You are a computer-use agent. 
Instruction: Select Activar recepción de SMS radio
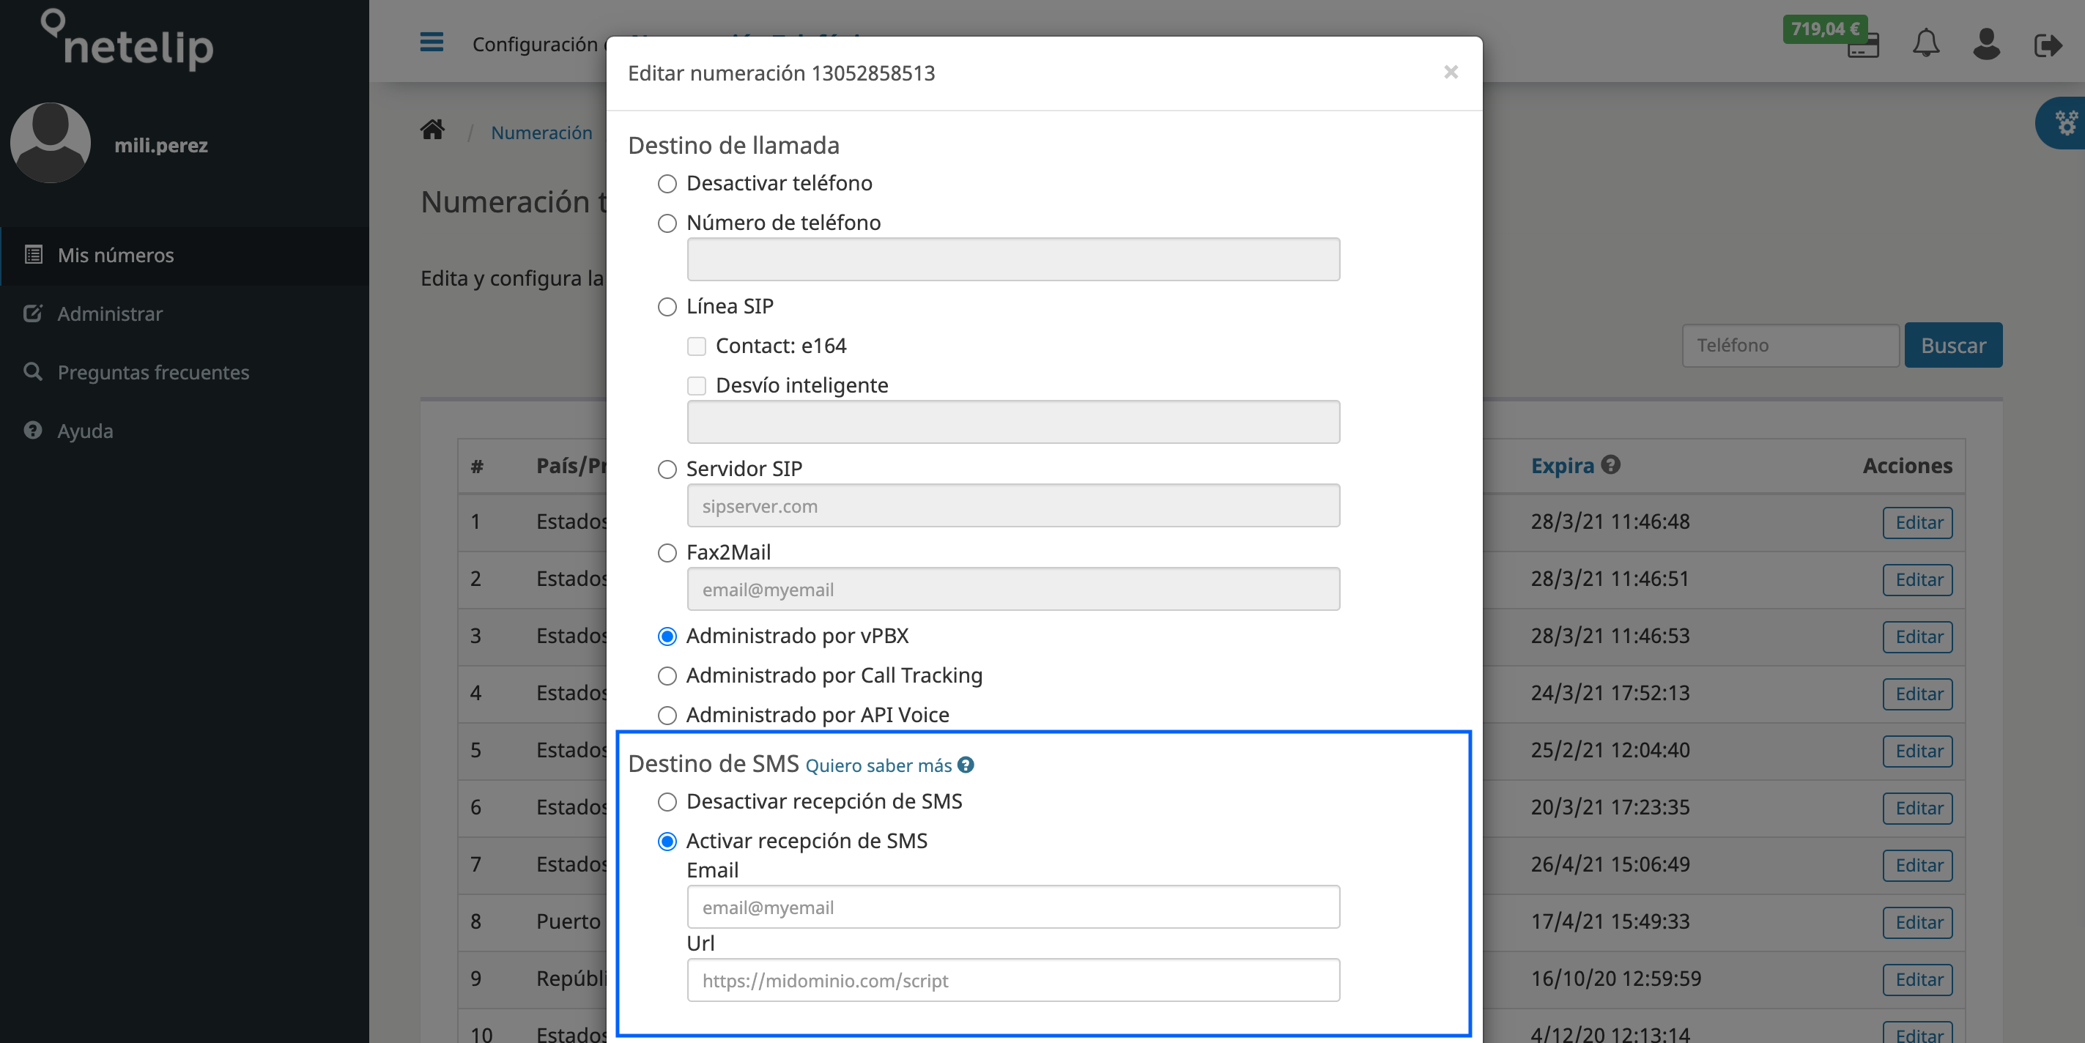click(666, 842)
